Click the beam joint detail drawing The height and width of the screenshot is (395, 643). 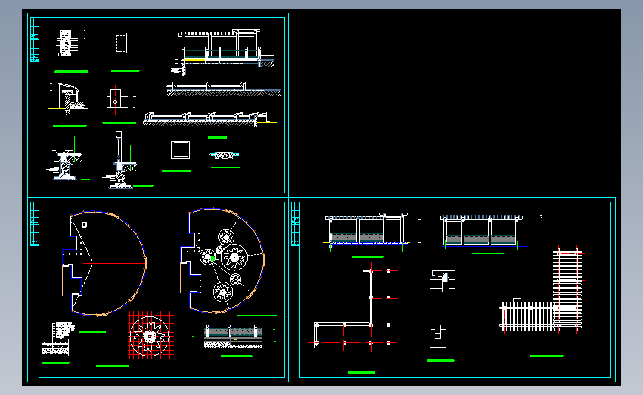click(443, 281)
